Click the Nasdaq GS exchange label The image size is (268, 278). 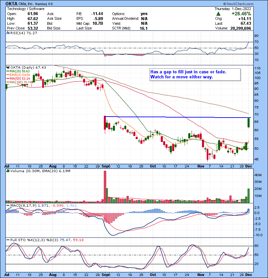coord(44,4)
